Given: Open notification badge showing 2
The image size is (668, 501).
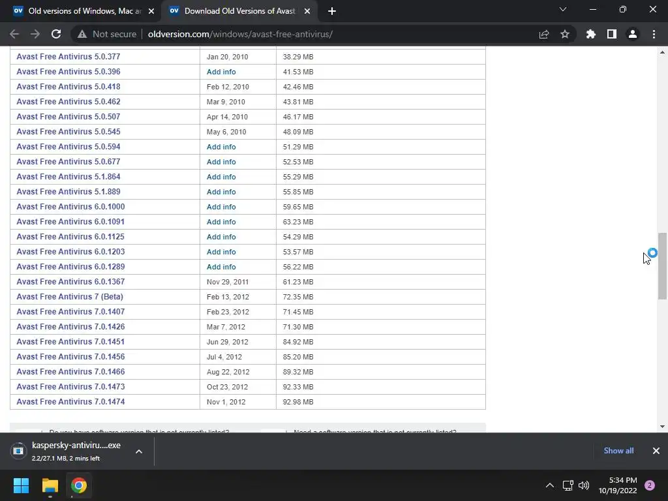Looking at the screenshot, I should point(650,485).
